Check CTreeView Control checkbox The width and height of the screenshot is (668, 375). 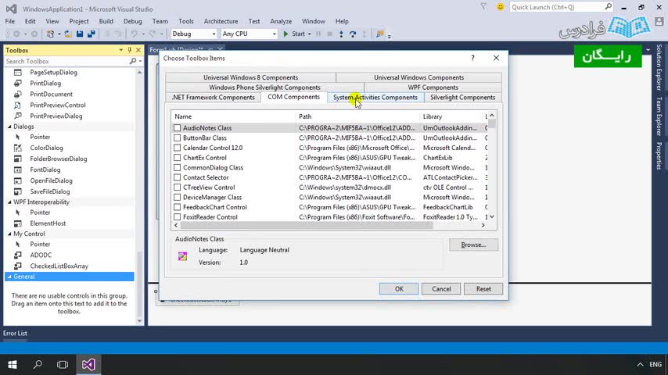178,187
